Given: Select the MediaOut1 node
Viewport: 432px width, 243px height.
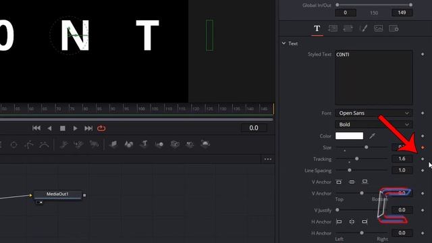Looking at the screenshot, I should pyautogui.click(x=57, y=194).
